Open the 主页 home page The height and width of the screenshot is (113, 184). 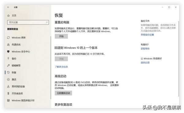14,15
